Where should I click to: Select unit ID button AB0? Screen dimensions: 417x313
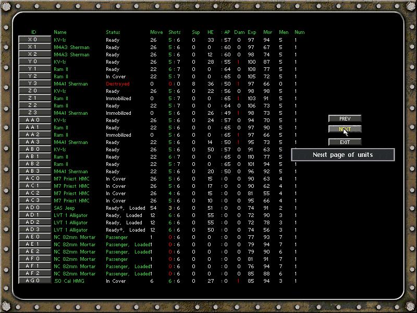(34, 149)
